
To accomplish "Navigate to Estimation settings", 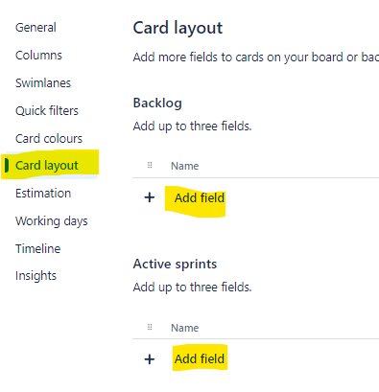I will 43,194.
